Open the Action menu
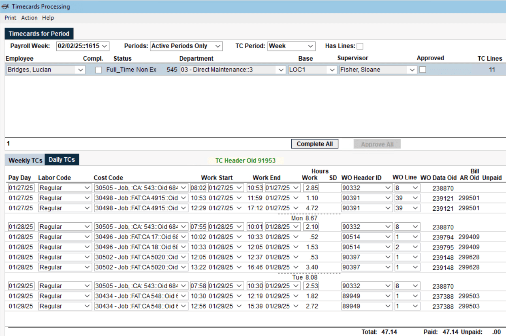 (29, 17)
